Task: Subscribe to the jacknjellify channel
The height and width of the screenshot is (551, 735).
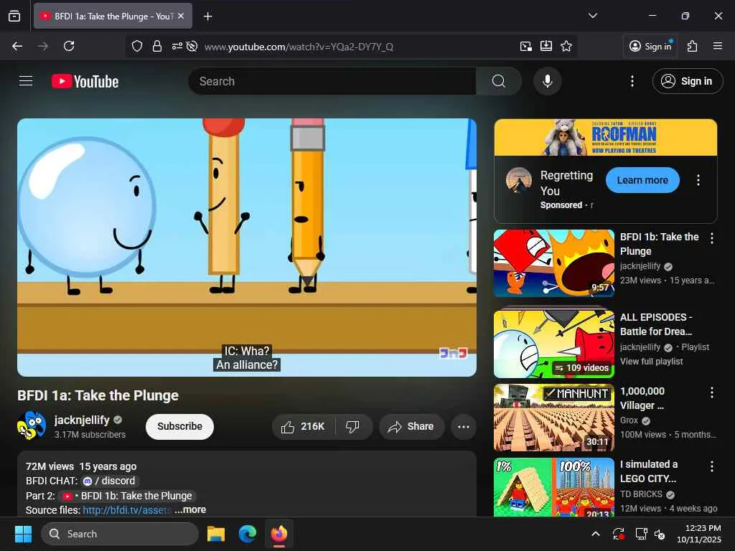Action: click(179, 426)
